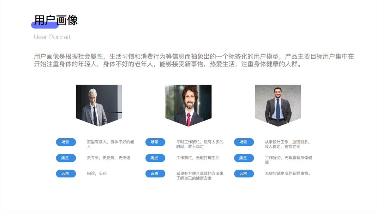This screenshot has width=377, height=212.
Task: Select the curly-haired bearded man's photo
Action: tap(188, 105)
